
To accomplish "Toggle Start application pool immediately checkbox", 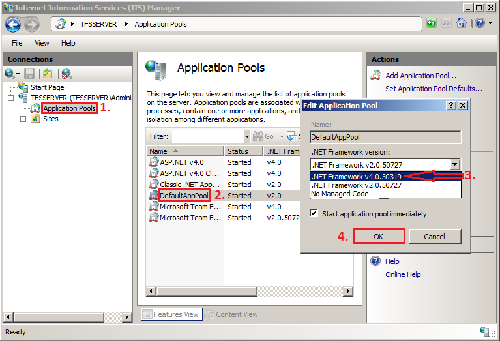I will coord(314,213).
